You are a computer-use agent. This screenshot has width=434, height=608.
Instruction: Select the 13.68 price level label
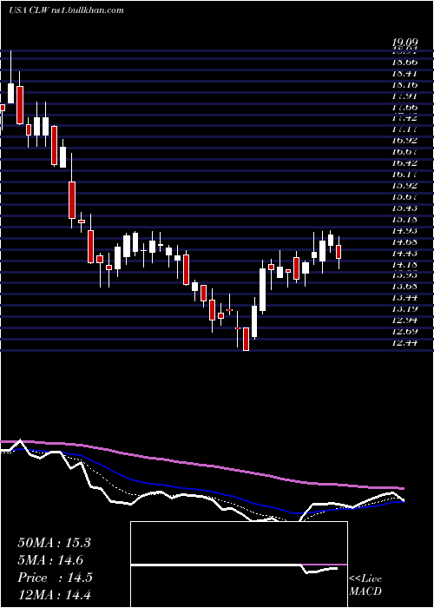click(404, 286)
